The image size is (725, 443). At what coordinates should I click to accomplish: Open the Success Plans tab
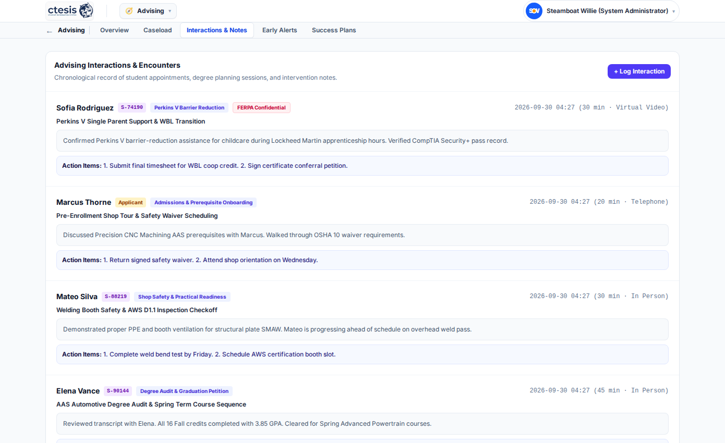(334, 30)
